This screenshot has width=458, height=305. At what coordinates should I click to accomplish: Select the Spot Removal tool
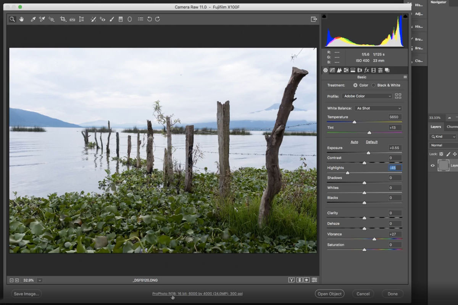[x=93, y=19]
